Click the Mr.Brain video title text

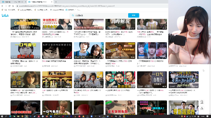(x=182, y=91)
